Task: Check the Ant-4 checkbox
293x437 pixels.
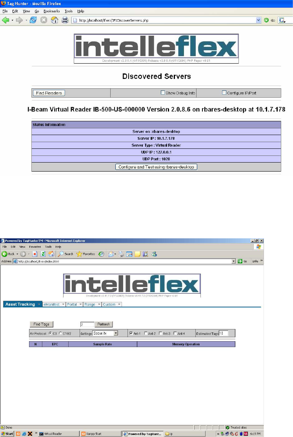Action: click(175, 333)
